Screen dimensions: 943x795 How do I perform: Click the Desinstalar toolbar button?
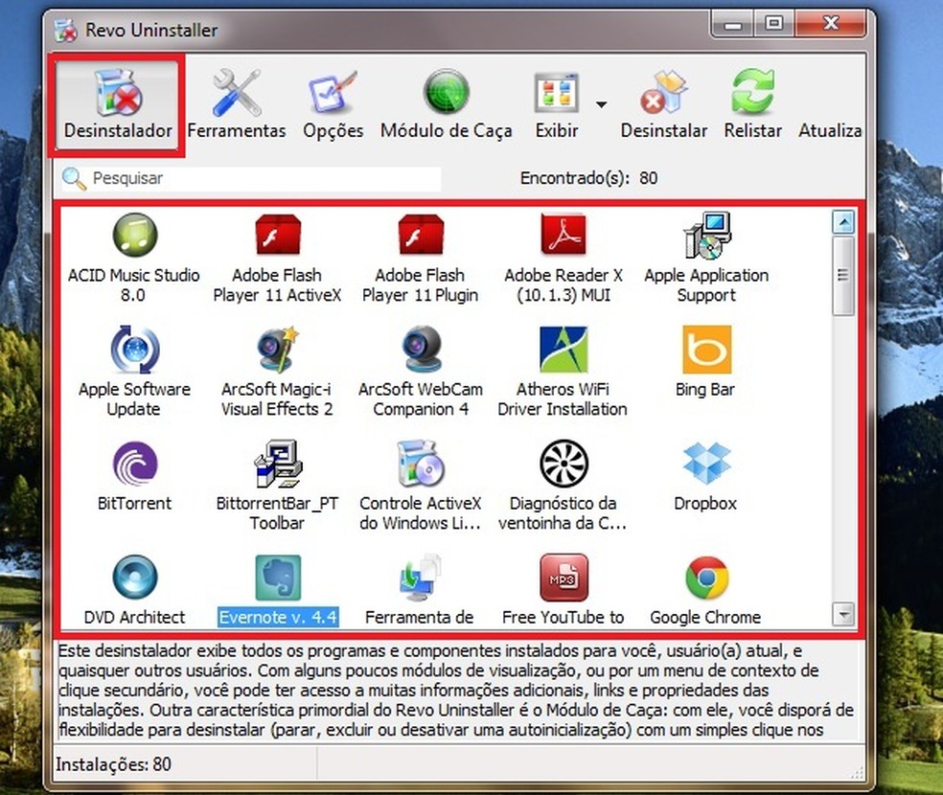[664, 105]
